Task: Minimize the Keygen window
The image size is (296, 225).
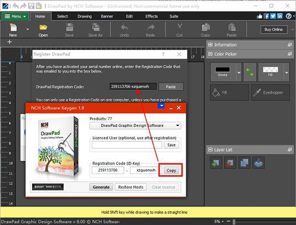Action: pos(171,108)
